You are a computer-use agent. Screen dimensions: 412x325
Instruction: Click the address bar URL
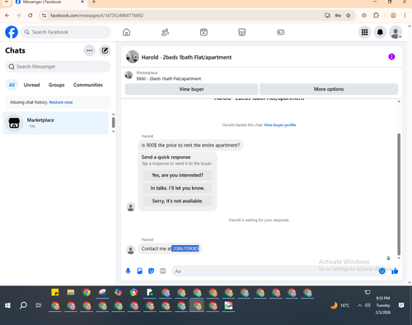(96, 16)
